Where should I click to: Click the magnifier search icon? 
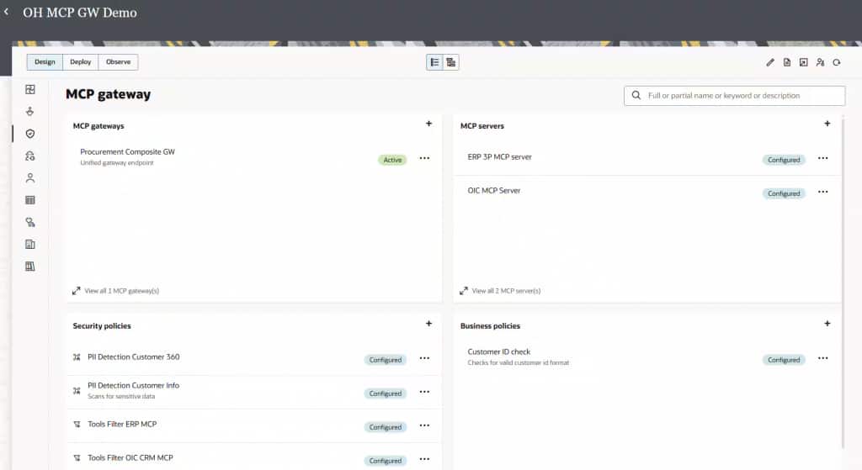point(636,96)
